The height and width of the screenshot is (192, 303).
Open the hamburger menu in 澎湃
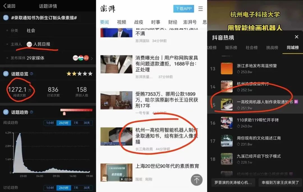(200, 9)
